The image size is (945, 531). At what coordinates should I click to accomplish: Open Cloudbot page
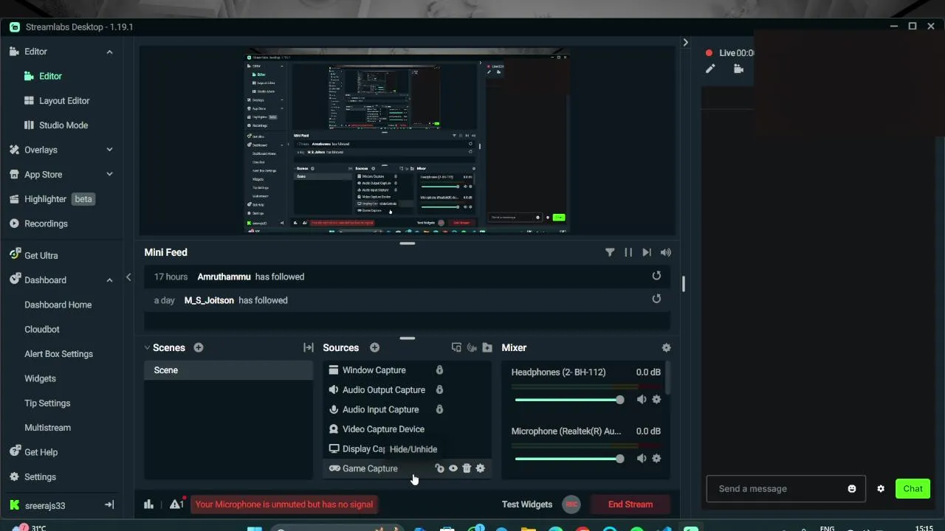[x=42, y=329]
